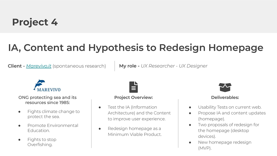Click the 'Fights to stop Overfishing.' bullet
The width and height of the screenshot is (277, 156).
tap(42, 142)
